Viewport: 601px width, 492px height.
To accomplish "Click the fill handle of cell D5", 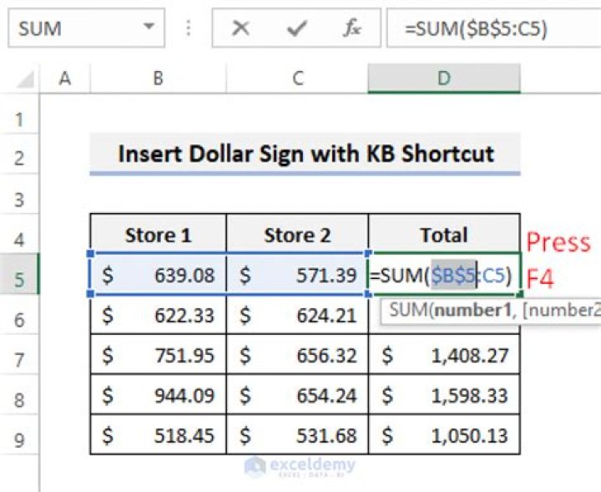I will tap(520, 294).
